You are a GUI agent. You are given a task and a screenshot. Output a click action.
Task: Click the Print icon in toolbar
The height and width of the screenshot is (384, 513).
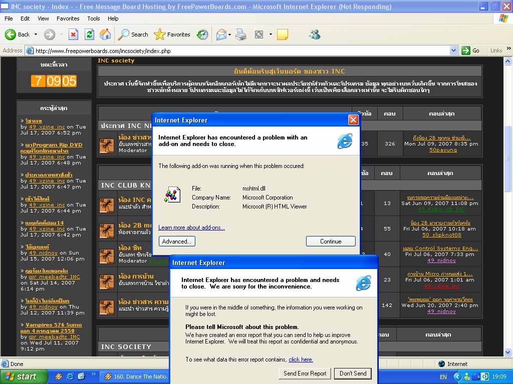click(241, 34)
